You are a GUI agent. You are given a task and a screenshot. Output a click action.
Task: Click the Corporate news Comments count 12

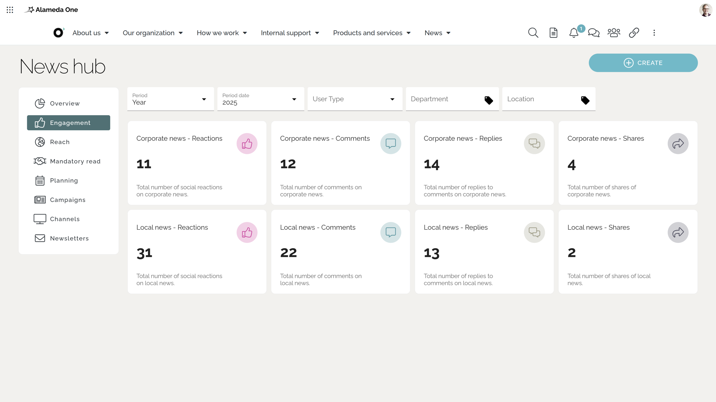point(288,164)
